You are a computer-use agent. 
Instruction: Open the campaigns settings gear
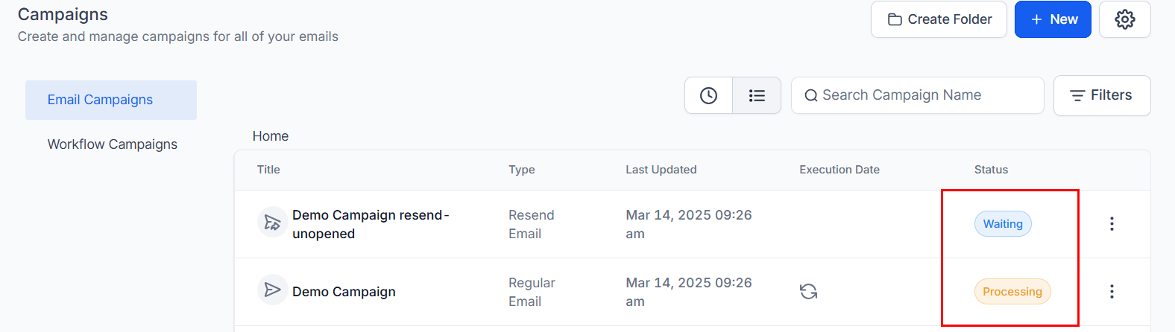[1124, 19]
